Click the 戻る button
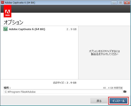Viewport: 131px width, 106px height. [99, 101]
